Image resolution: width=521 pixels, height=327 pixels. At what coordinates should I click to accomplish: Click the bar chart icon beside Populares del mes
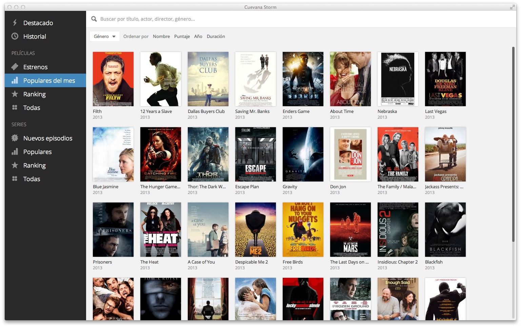point(15,80)
